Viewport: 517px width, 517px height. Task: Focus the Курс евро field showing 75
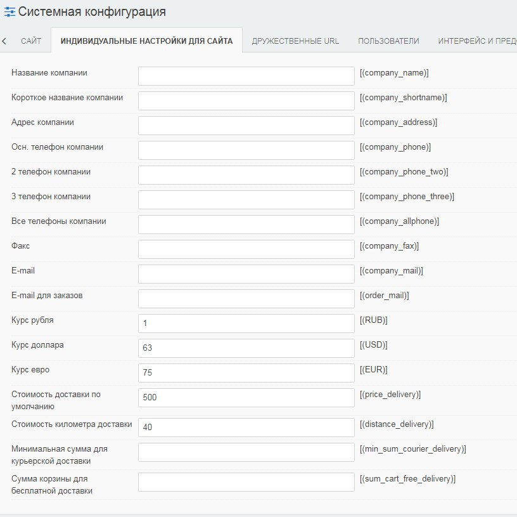click(x=246, y=373)
